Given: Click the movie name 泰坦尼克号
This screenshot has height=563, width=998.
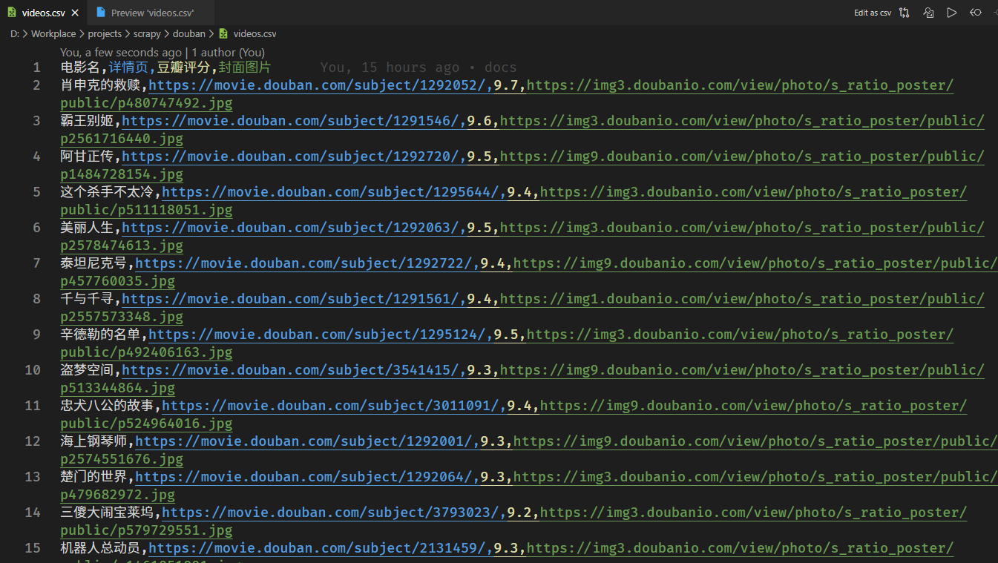Looking at the screenshot, I should [94, 263].
